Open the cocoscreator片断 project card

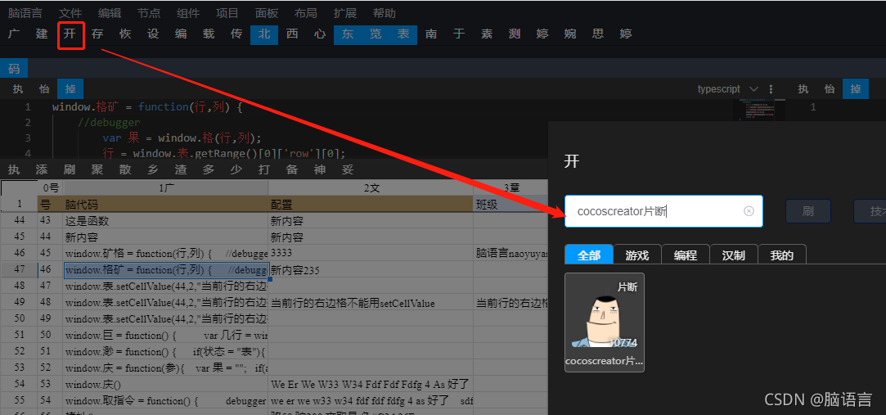tap(605, 323)
